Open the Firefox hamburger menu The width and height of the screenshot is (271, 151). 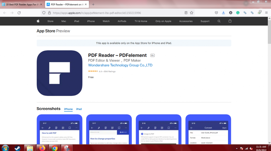266,13
